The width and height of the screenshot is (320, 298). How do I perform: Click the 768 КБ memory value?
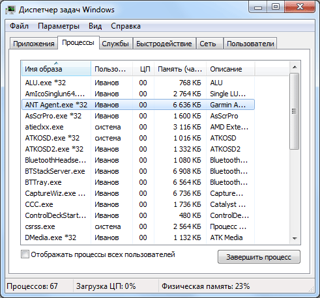click(190, 83)
